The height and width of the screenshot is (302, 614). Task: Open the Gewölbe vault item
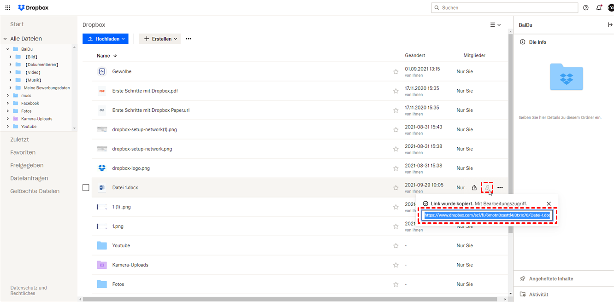click(122, 72)
